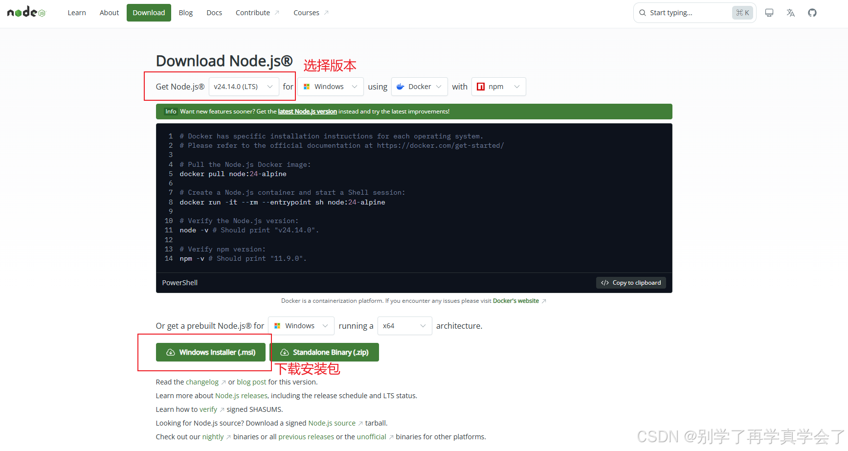Visit Docker's website link
This screenshot has width=848, height=451.
click(516, 301)
